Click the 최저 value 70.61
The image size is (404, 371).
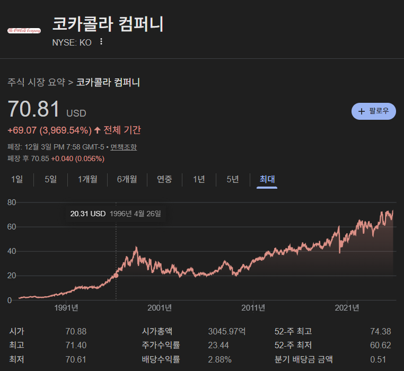(x=76, y=359)
